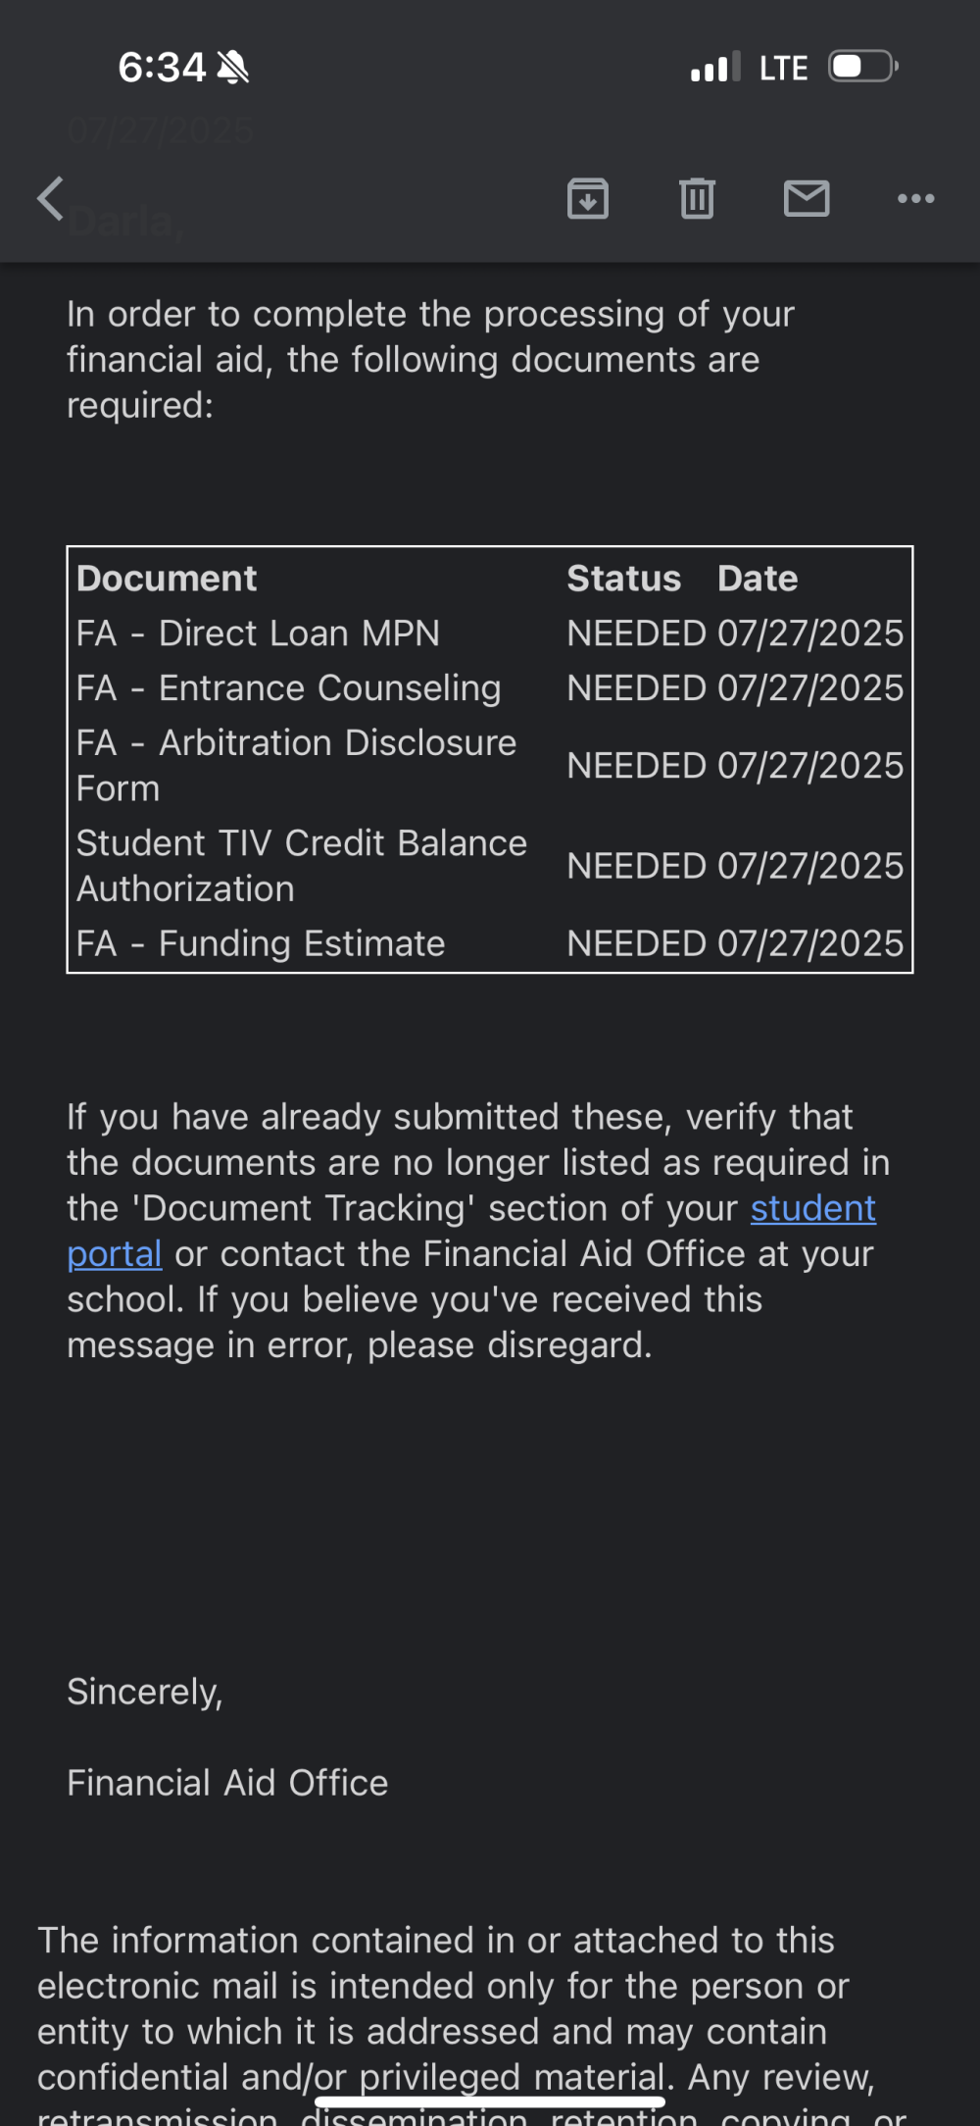Archive this email with the box icon
The width and height of the screenshot is (980, 2126).
588,199
